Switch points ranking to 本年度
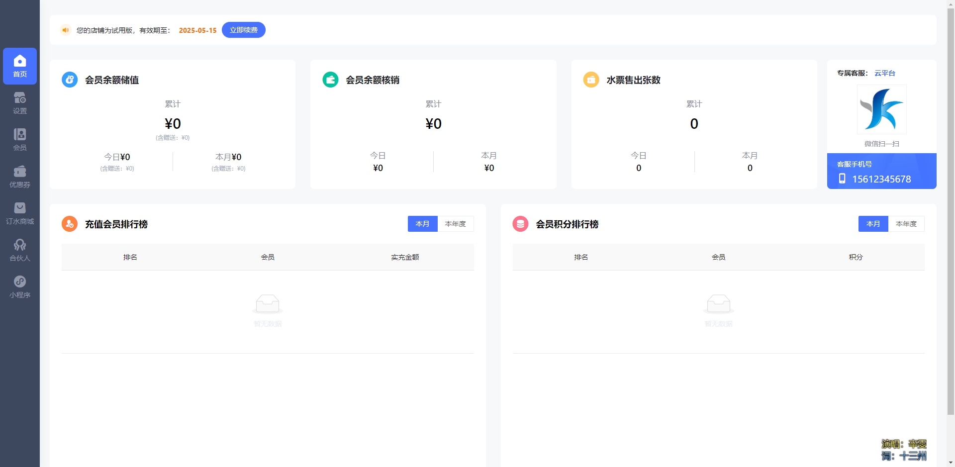 (x=906, y=224)
